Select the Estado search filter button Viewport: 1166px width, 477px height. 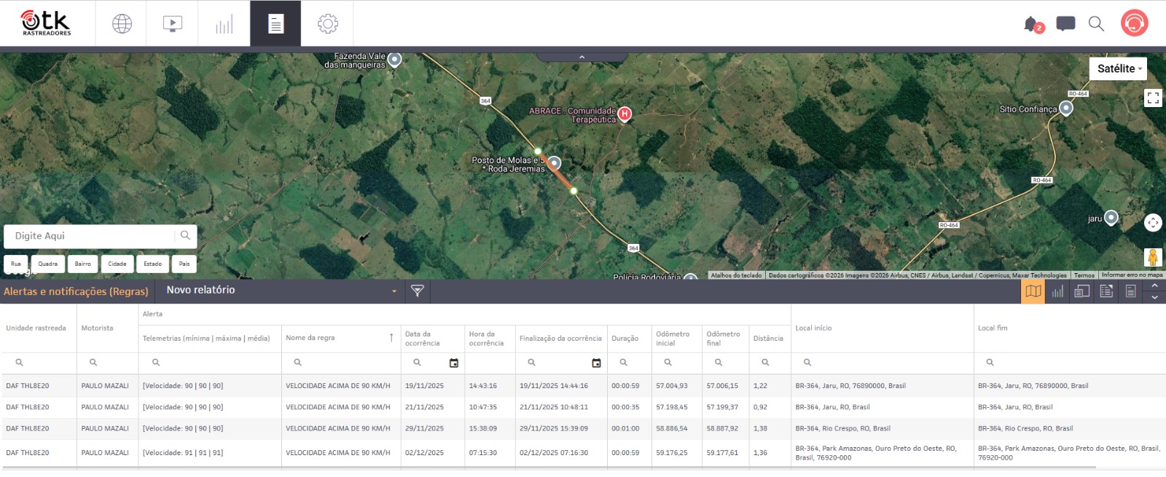[x=152, y=264]
